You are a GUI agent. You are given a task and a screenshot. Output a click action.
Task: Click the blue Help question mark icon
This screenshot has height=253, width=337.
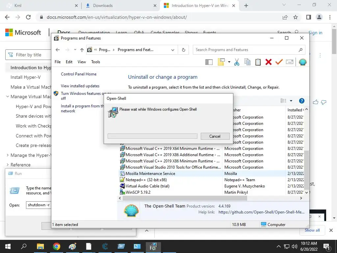(302, 101)
